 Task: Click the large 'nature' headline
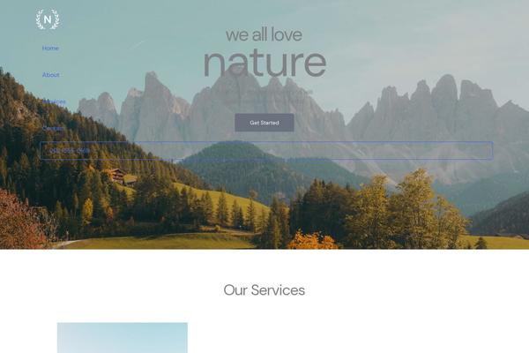(264, 64)
